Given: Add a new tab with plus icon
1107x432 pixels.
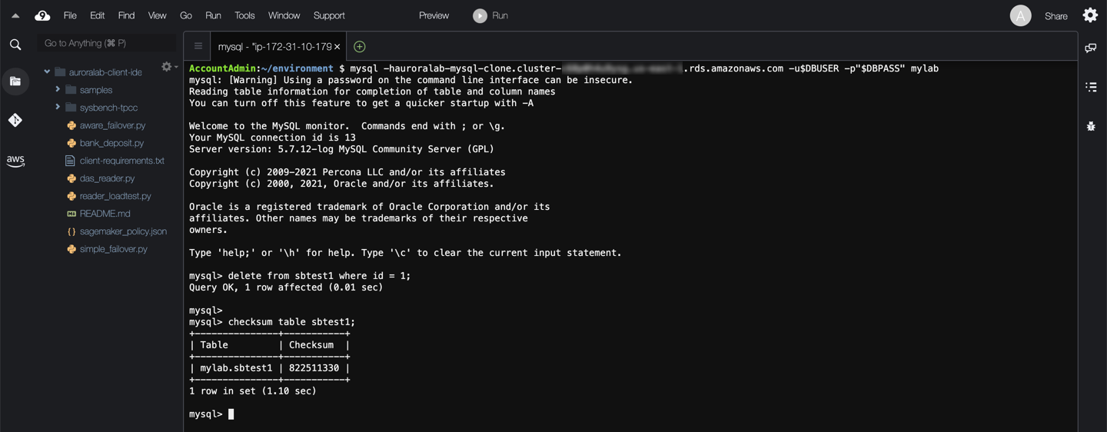Looking at the screenshot, I should [359, 47].
